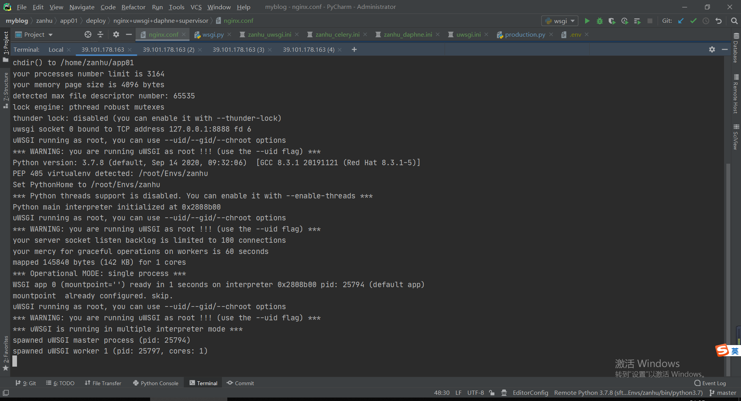Close the wsgi.py editor tab
741x401 pixels.
point(229,34)
